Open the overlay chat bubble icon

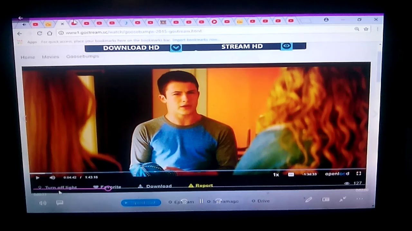pos(60,202)
